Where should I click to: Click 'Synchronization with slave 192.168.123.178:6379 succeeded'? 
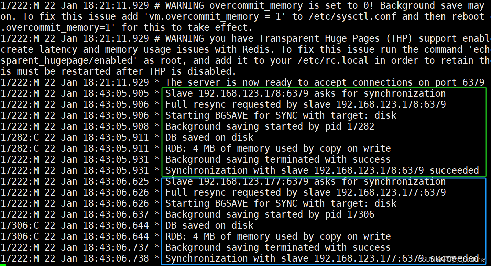coord(322,170)
